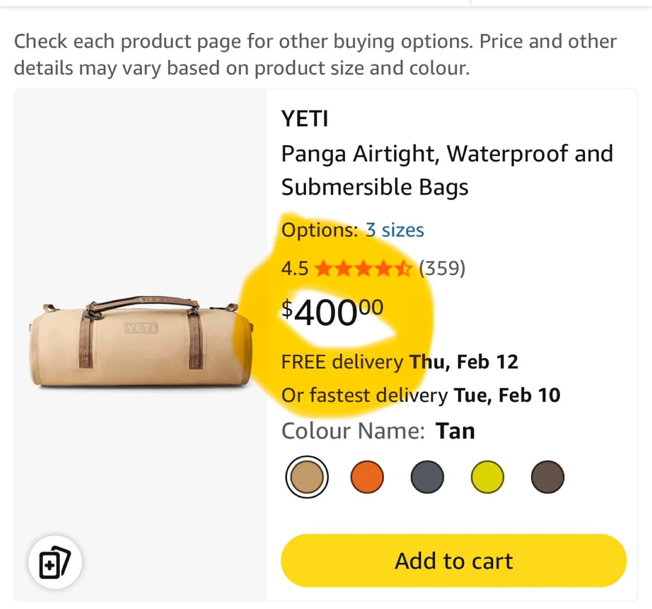This screenshot has height=609, width=652.
Task: Click the Options label
Action: point(320,230)
